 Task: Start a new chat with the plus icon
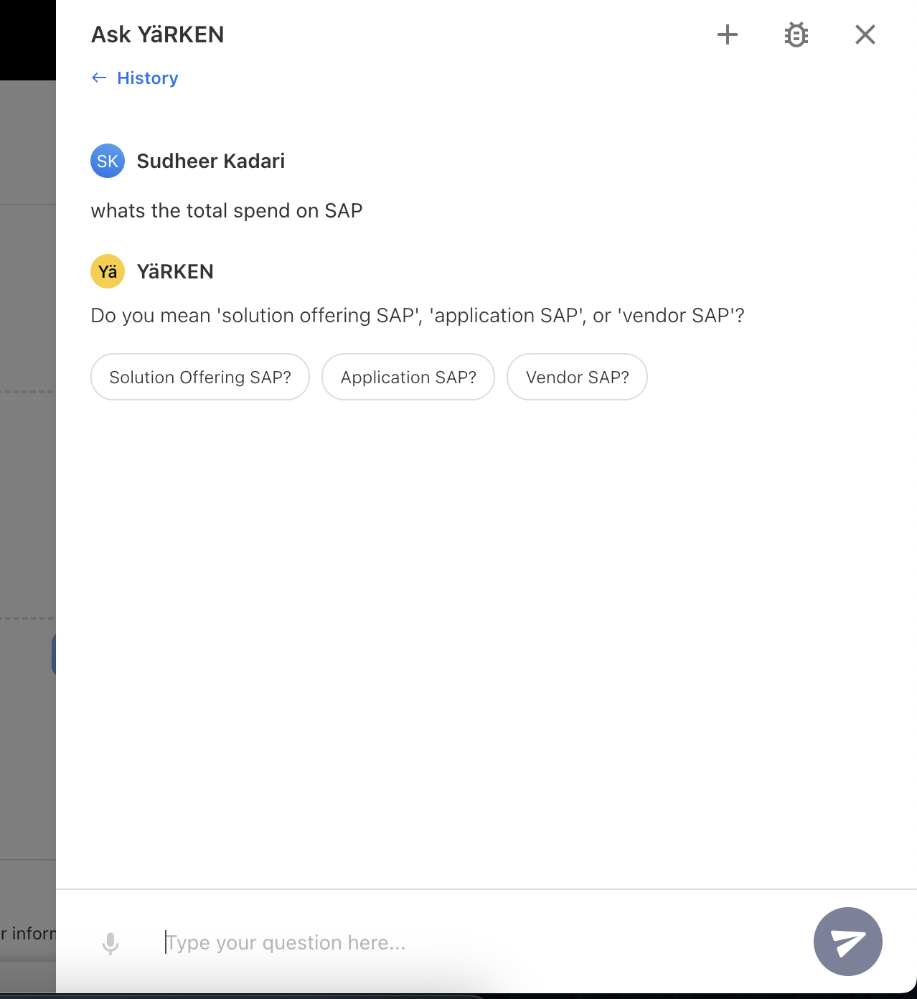728,34
